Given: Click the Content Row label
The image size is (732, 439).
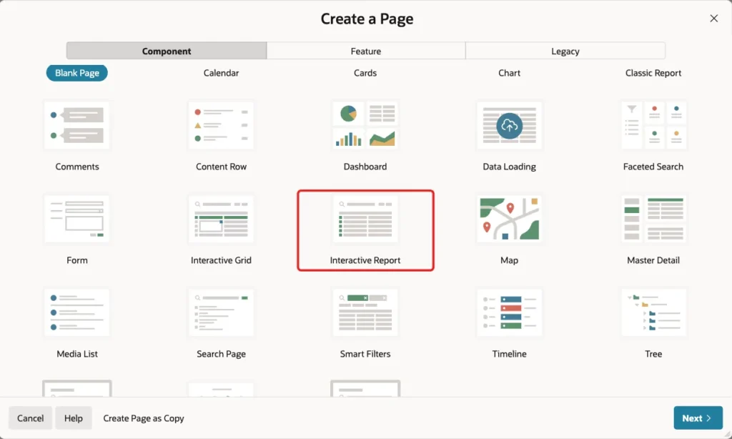Looking at the screenshot, I should pos(222,167).
